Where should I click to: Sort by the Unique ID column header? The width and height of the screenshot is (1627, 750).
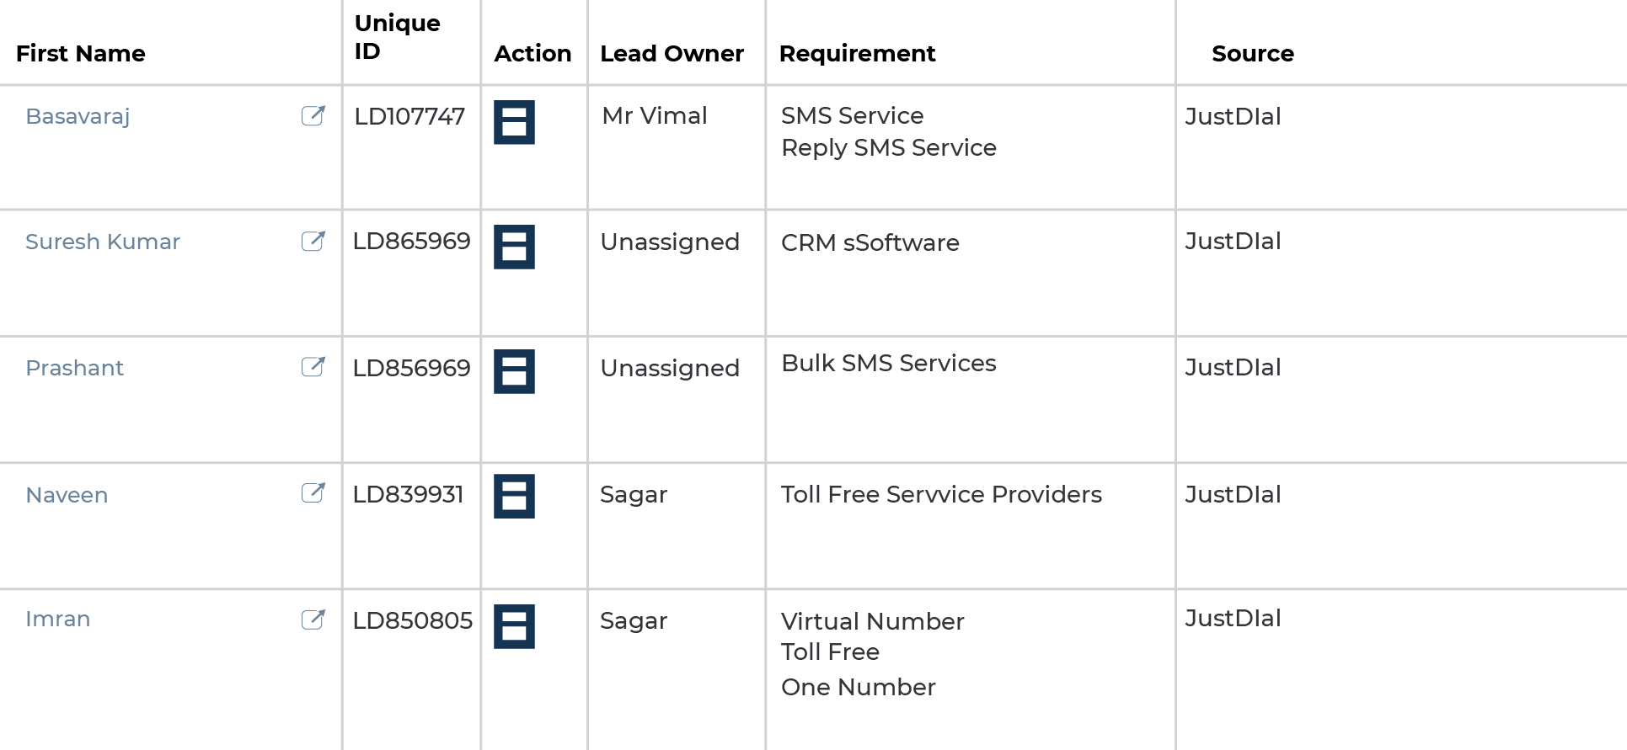pos(396,37)
